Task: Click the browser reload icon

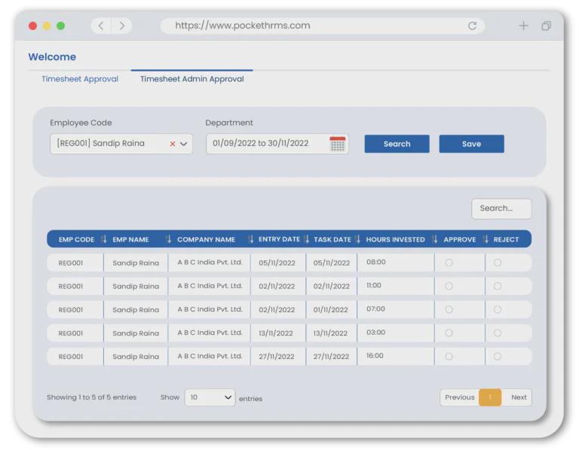Action: click(472, 26)
